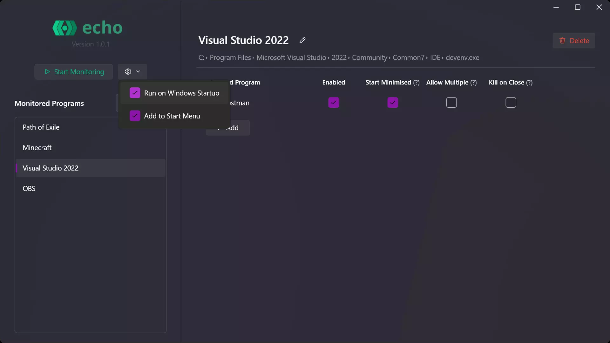The height and width of the screenshot is (343, 610).
Task: Click the Version 1.0.1 label
Action: click(x=91, y=44)
